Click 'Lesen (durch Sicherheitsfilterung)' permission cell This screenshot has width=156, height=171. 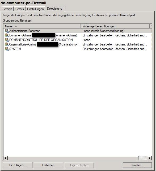click(x=103, y=31)
